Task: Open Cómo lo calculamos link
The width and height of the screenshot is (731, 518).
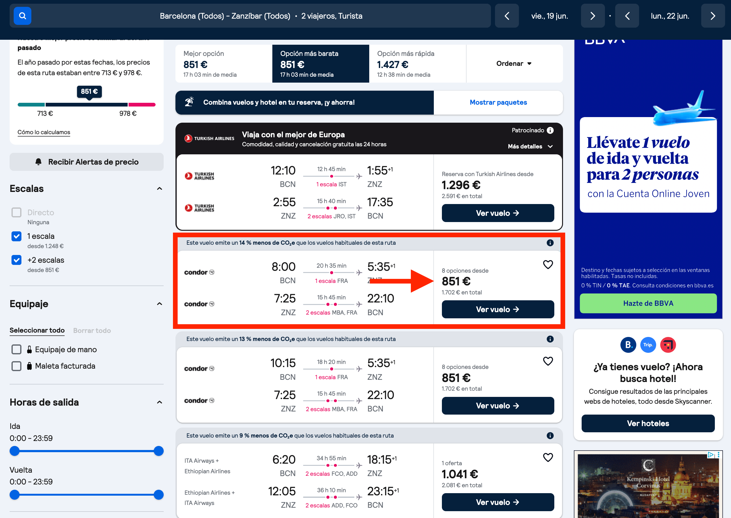Action: pyautogui.click(x=44, y=132)
